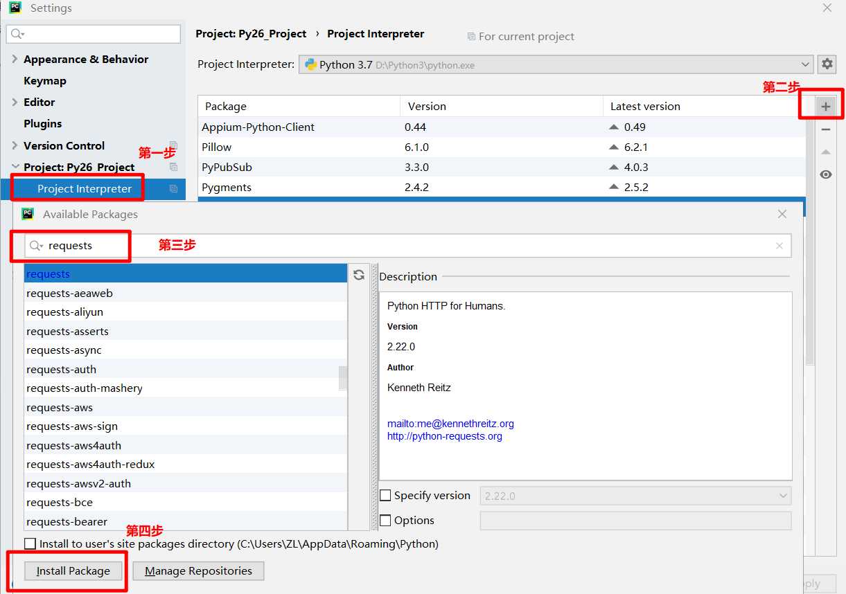This screenshot has height=594, width=846.
Task: Open the Keymap settings page
Action: (x=45, y=80)
